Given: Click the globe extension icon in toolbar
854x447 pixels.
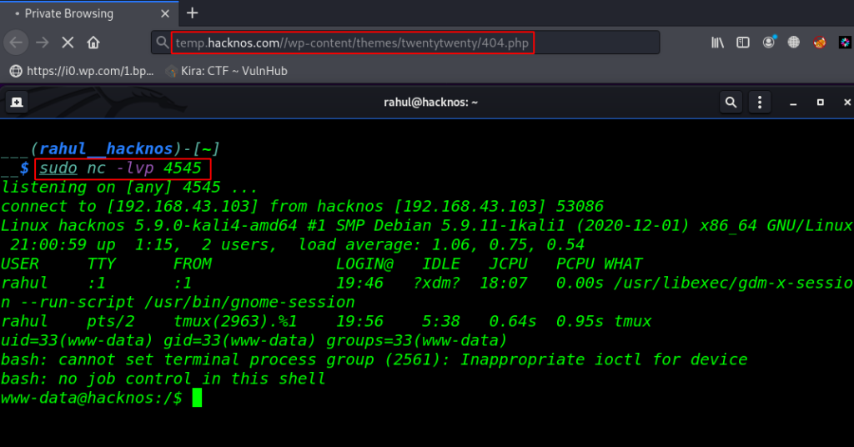Looking at the screenshot, I should point(794,43).
